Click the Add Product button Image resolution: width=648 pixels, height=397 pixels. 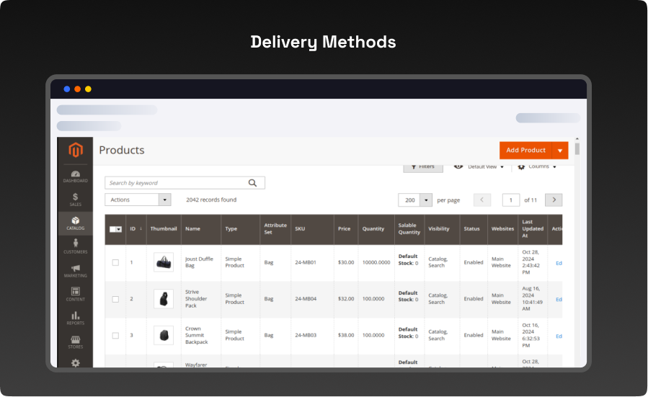(525, 151)
